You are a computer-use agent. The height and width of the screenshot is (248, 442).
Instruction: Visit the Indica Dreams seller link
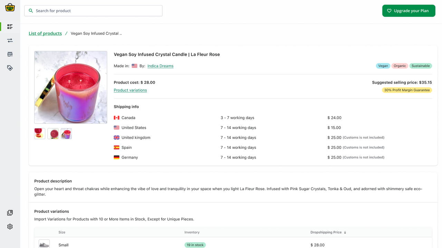pyautogui.click(x=160, y=65)
